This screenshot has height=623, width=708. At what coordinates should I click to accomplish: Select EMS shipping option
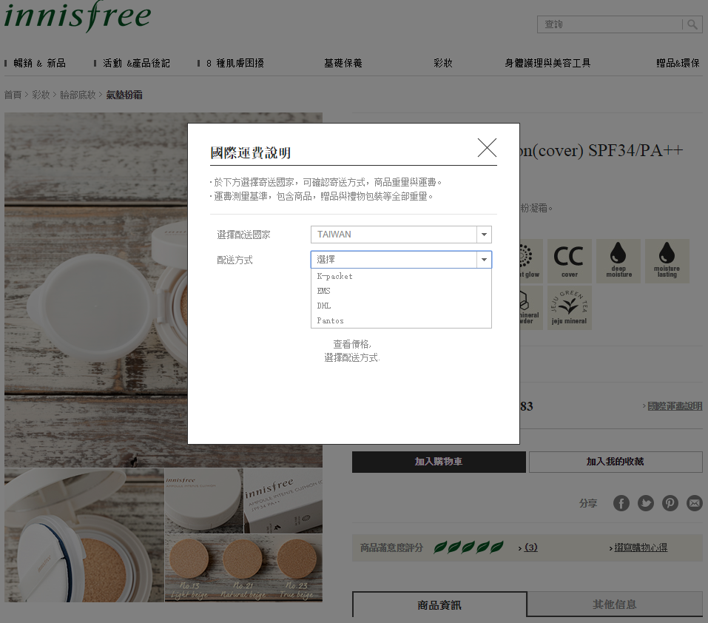tap(401, 292)
